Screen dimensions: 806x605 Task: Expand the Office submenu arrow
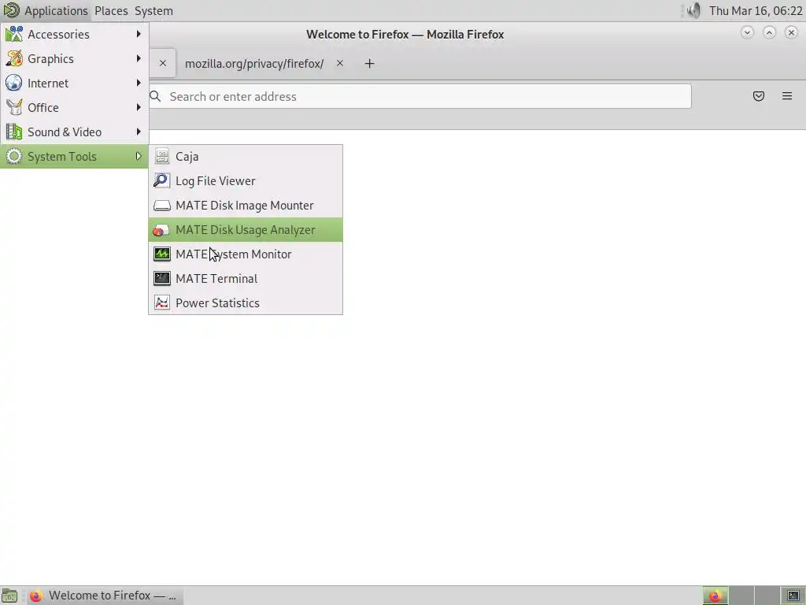click(x=139, y=107)
